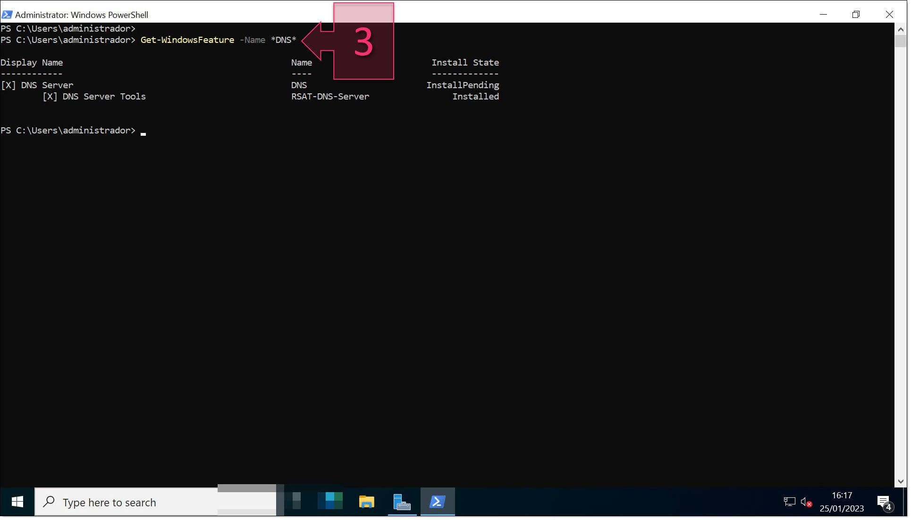Open Server Manager from the taskbar

click(x=403, y=503)
